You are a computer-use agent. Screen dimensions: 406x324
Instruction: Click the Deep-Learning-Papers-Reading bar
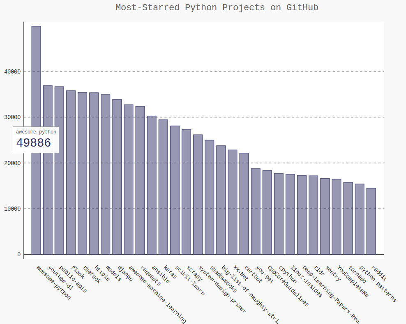tap(302, 215)
